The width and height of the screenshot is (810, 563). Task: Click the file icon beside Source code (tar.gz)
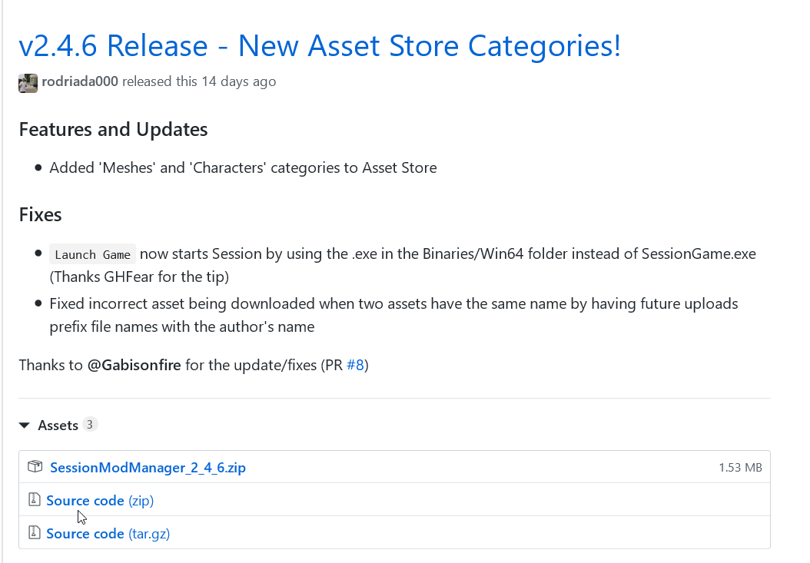click(x=34, y=533)
